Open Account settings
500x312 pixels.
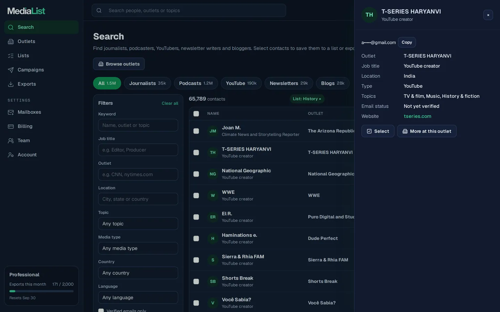coord(41,155)
